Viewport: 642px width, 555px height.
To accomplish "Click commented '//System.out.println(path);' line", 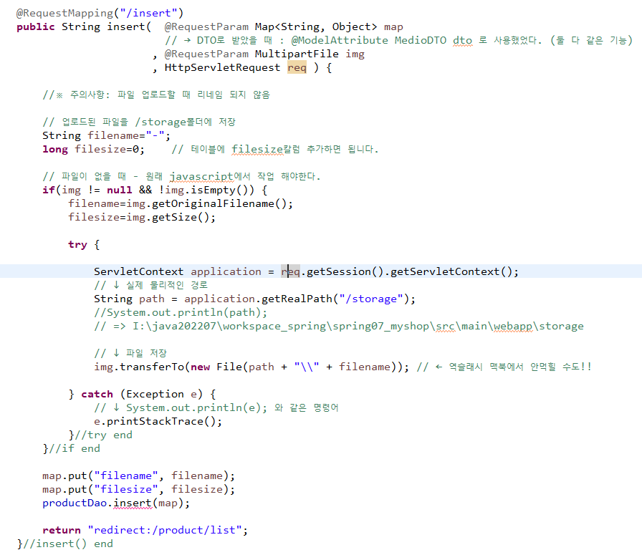I will point(181,312).
